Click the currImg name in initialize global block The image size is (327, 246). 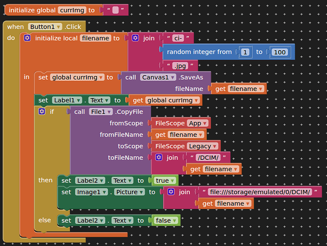tap(71, 10)
